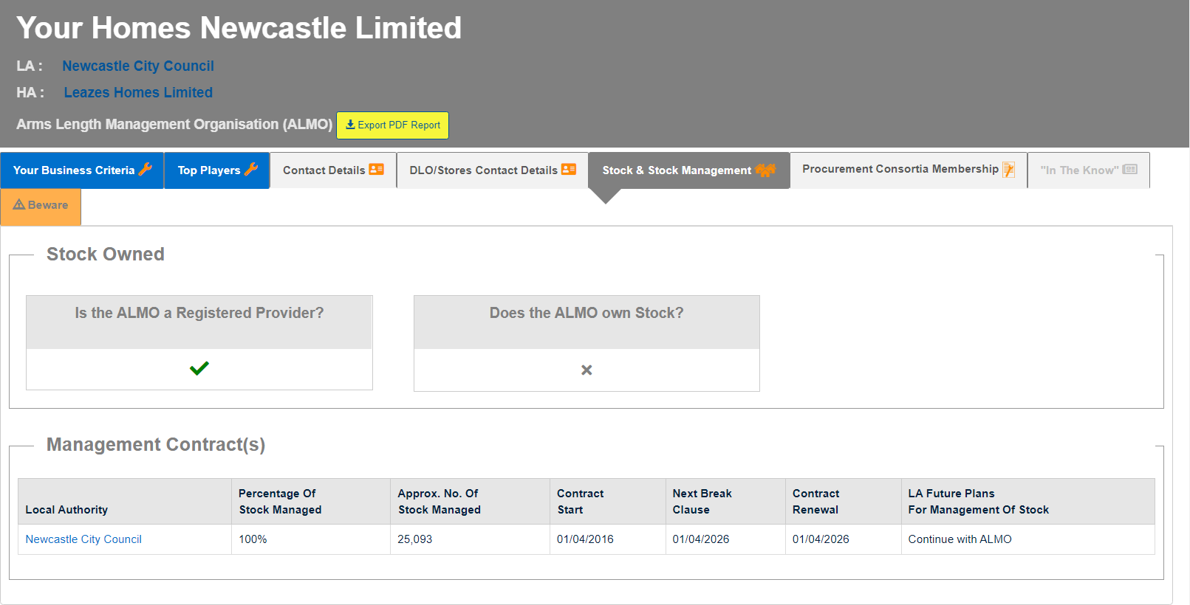Open the Contact Details tab

(x=333, y=170)
